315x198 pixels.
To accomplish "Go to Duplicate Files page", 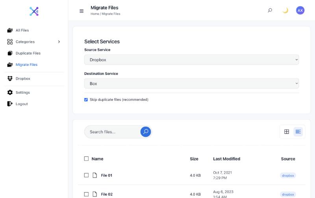I will (28, 53).
